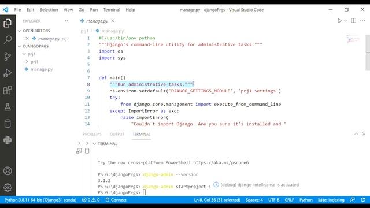Select manage.py in the file tree

pos(41,69)
